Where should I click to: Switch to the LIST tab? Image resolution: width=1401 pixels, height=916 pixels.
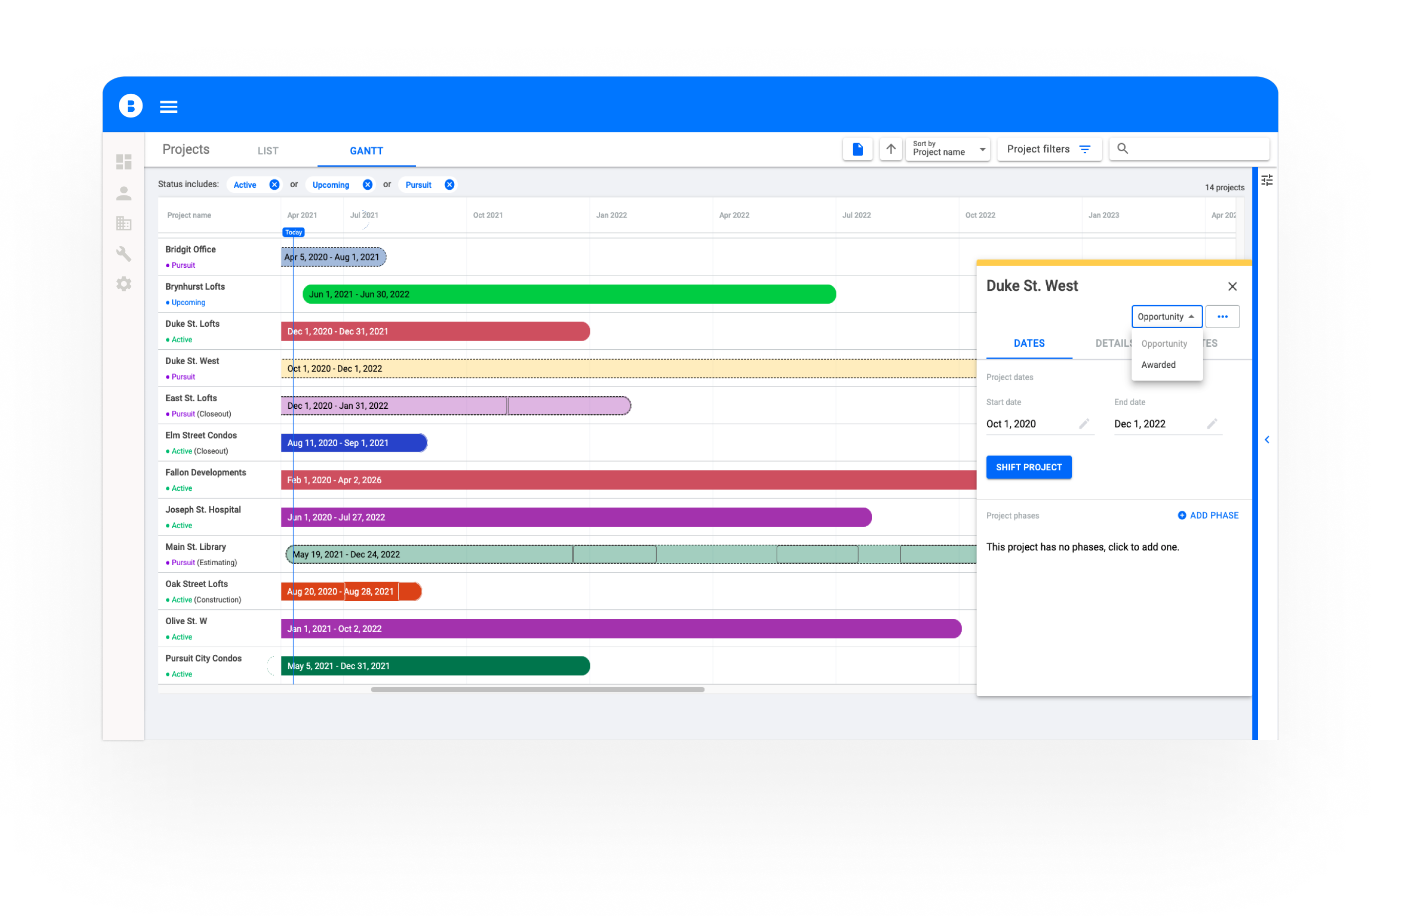coord(268,151)
